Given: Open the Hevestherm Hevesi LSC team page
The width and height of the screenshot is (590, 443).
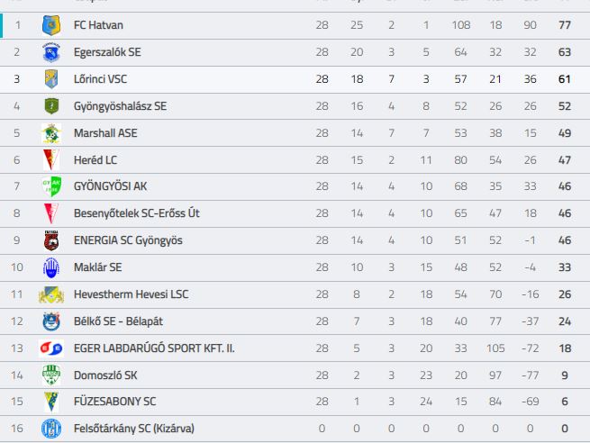Looking at the screenshot, I should (131, 294).
